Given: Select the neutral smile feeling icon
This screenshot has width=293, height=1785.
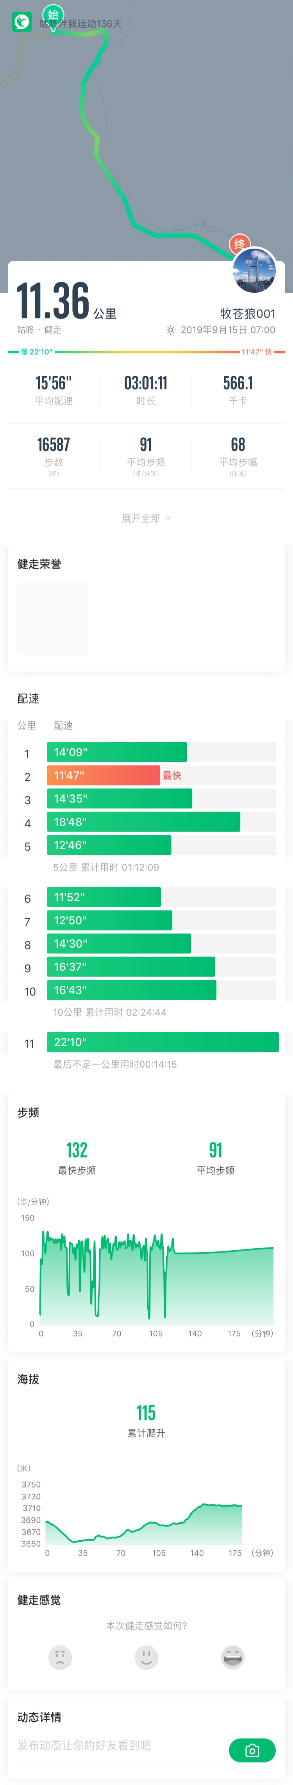Looking at the screenshot, I should (x=146, y=1658).
